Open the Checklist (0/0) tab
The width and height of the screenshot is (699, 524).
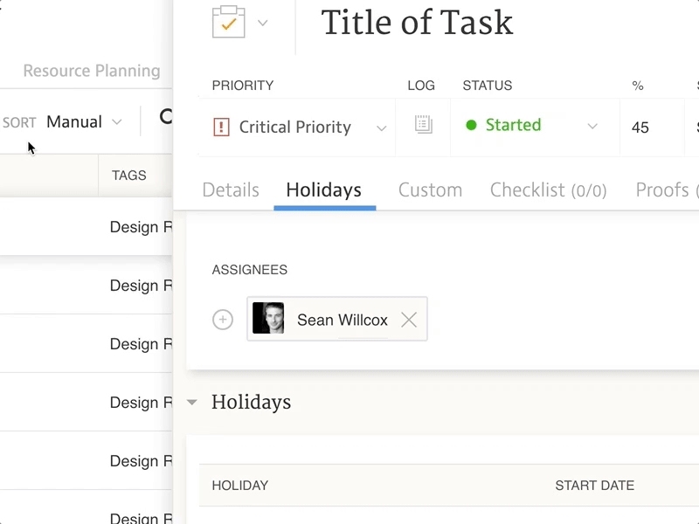tap(549, 190)
